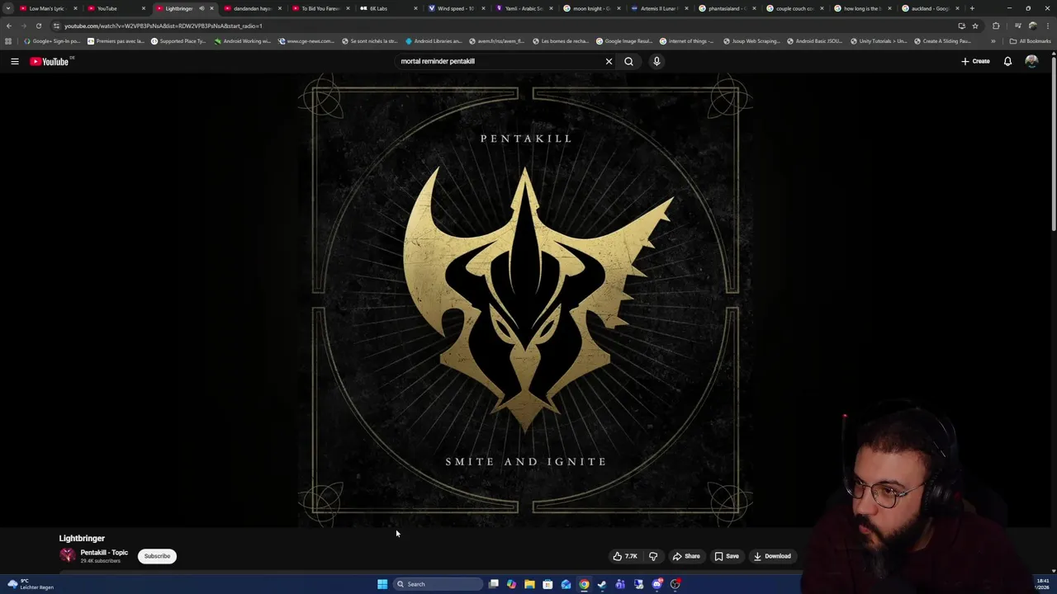Pause the Smite and Ignite video player
Viewport: 1057px width, 594px height.
(525, 300)
